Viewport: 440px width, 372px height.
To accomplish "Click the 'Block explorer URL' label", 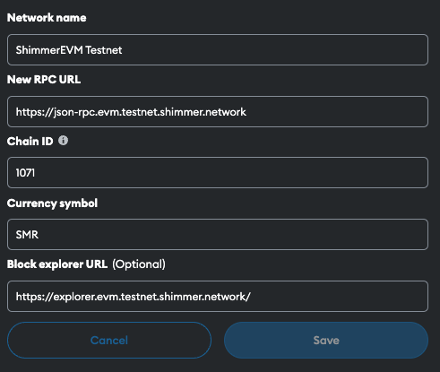I will click(57, 264).
